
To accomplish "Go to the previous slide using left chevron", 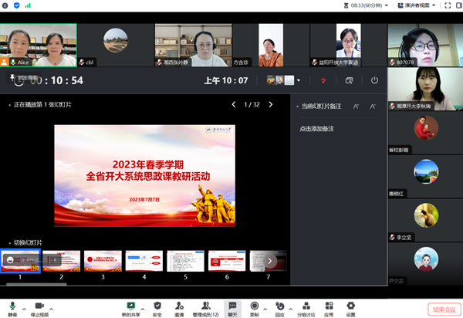I will pyautogui.click(x=234, y=104).
